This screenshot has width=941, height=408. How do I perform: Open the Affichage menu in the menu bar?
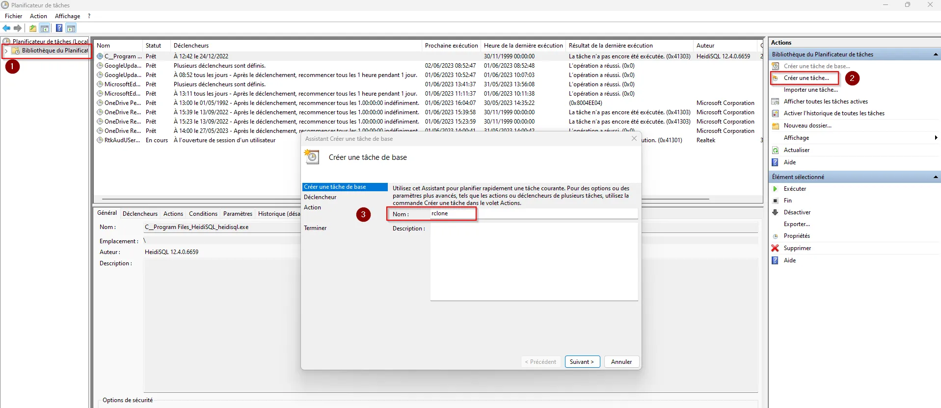click(x=67, y=16)
